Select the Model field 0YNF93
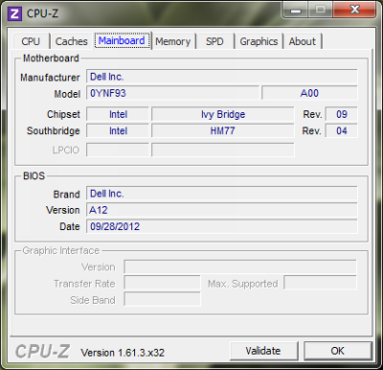The width and height of the screenshot is (383, 370). click(172, 93)
